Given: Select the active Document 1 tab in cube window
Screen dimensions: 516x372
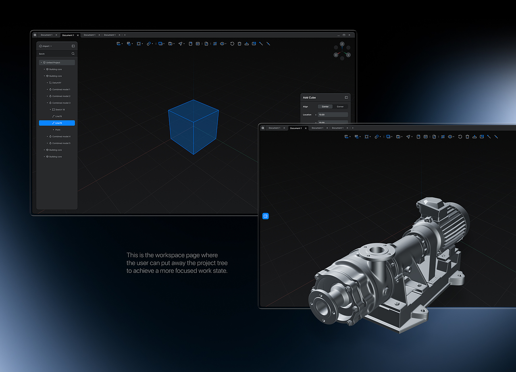Looking at the screenshot, I should (70, 35).
